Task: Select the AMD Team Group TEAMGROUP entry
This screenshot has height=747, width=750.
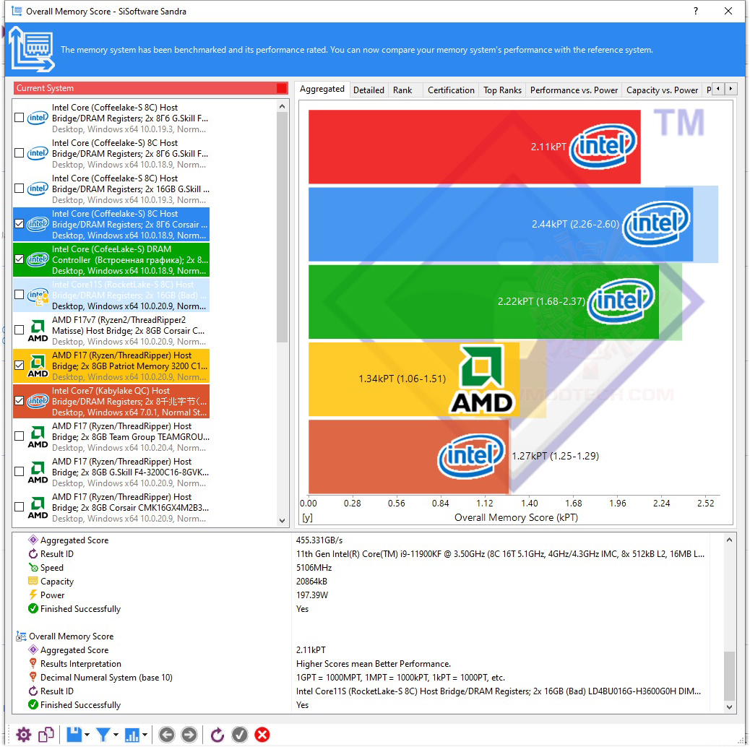Action: [x=111, y=436]
